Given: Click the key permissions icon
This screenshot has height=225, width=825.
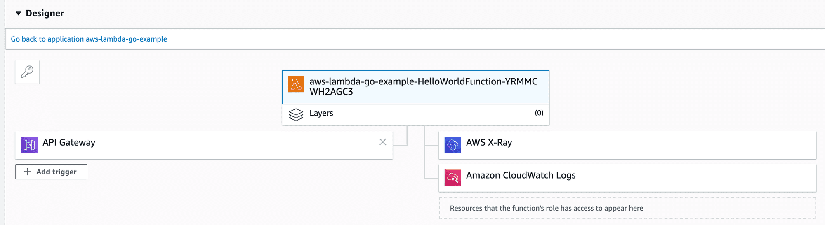Looking at the screenshot, I should [x=27, y=72].
